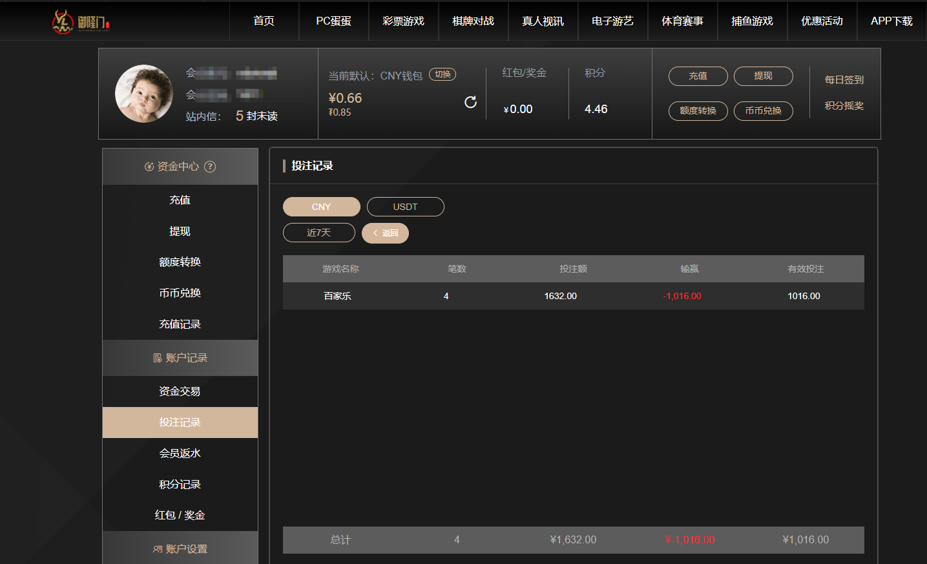Refresh the wallet balance icon
The image size is (927, 564).
pos(470,102)
